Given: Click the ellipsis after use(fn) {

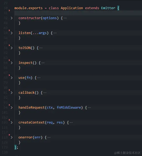Looking at the screenshot, I should pos(39,78).
